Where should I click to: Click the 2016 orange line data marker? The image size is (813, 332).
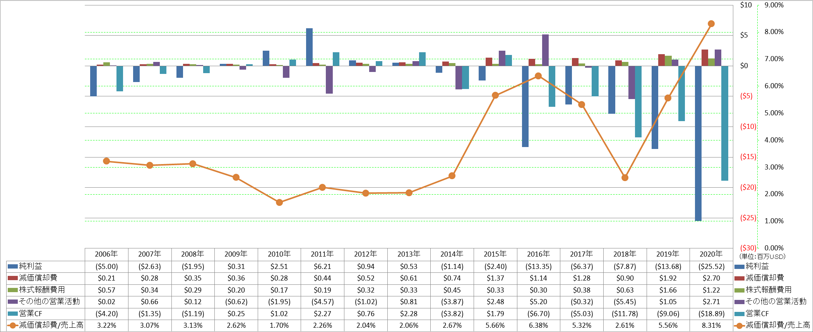click(x=538, y=76)
